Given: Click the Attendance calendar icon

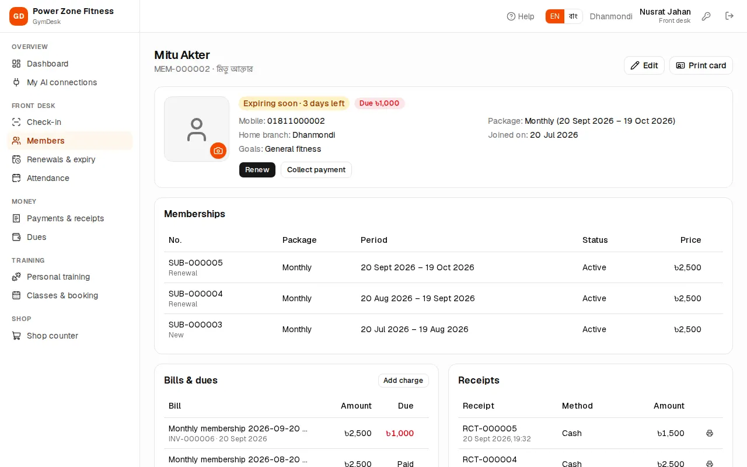Looking at the screenshot, I should tap(16, 178).
